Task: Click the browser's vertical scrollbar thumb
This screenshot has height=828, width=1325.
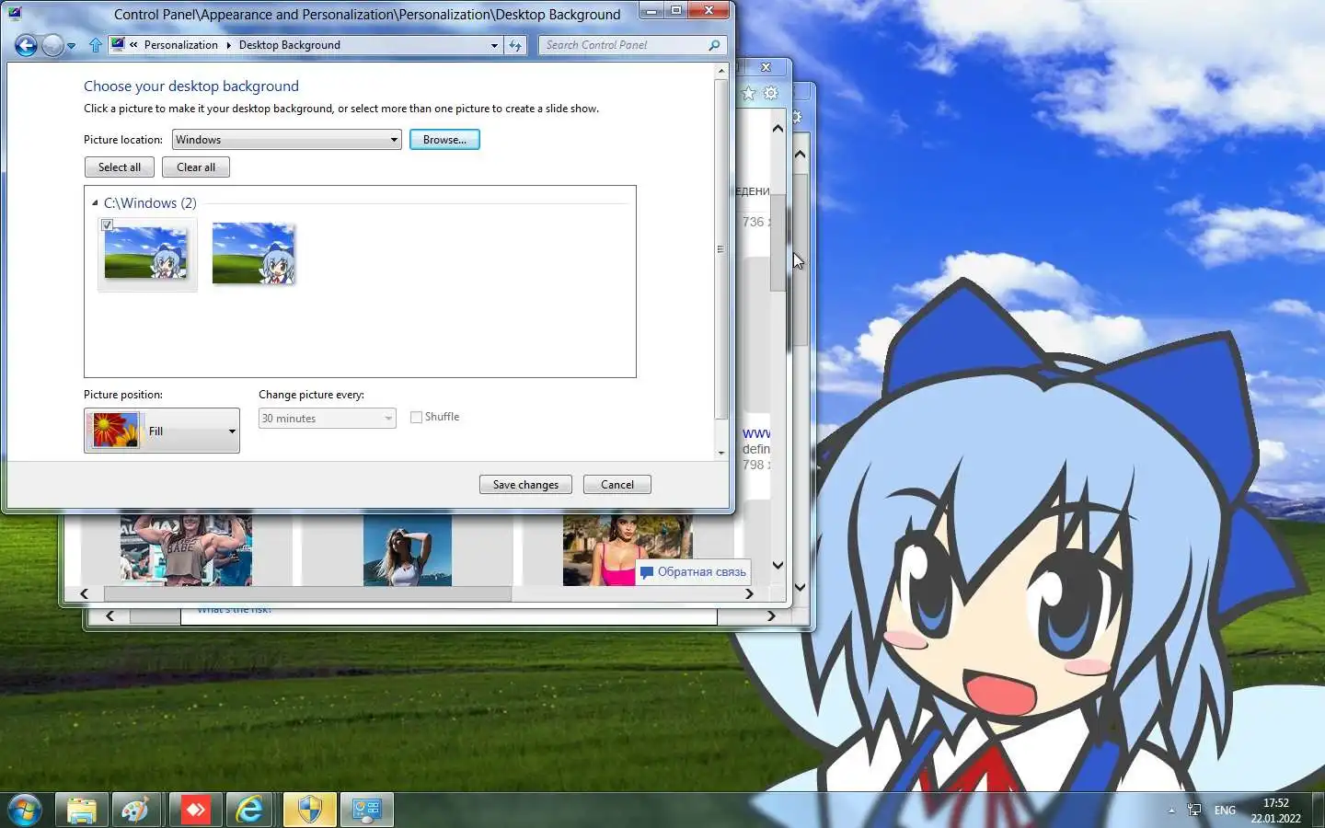Action: (x=778, y=243)
